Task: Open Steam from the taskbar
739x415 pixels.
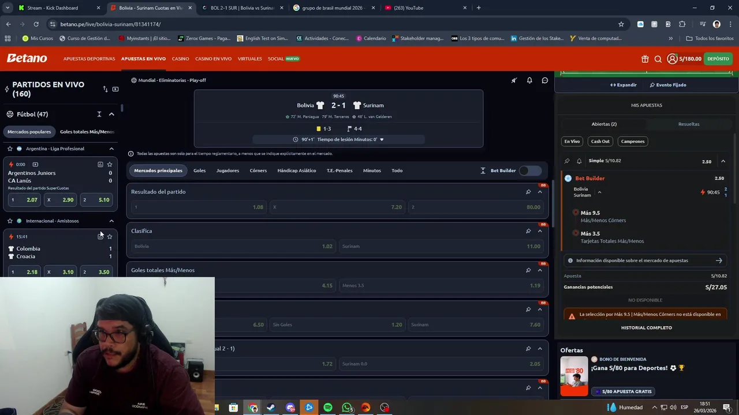Action: tap(271, 408)
